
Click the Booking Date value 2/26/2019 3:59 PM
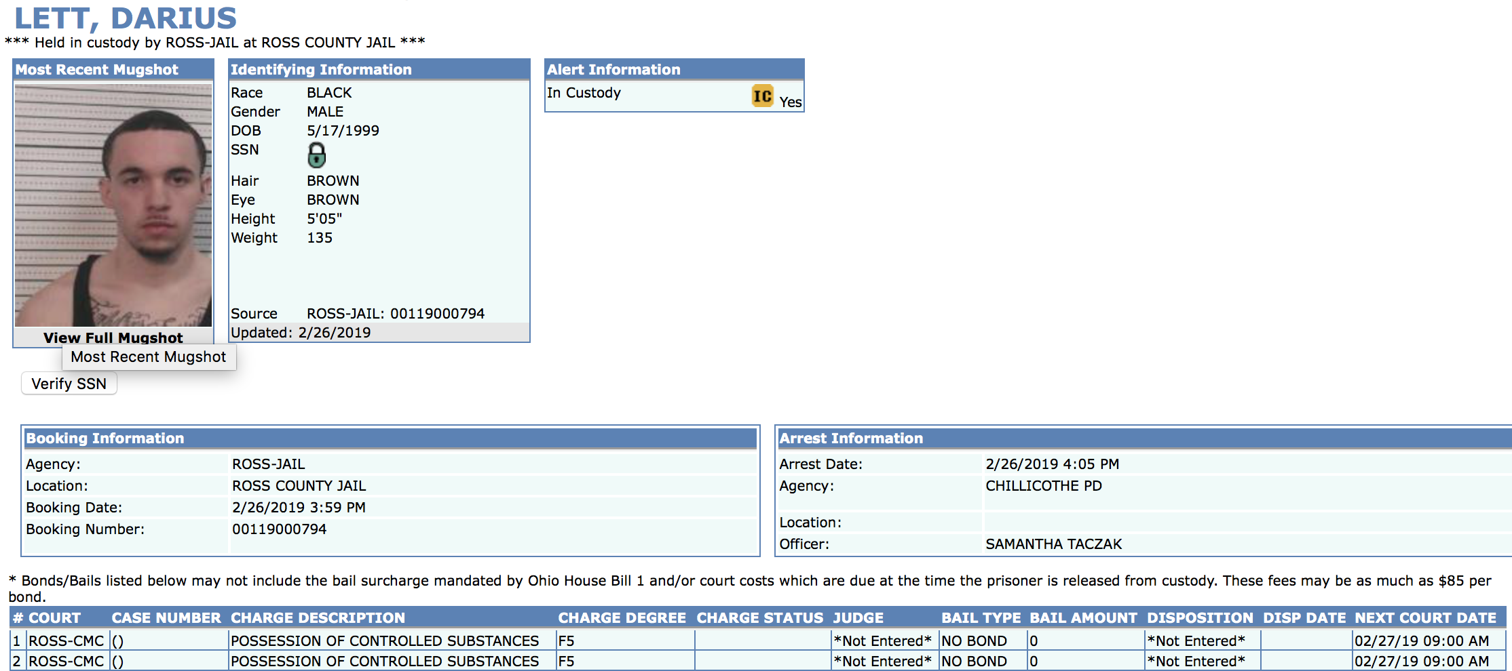pyautogui.click(x=299, y=507)
